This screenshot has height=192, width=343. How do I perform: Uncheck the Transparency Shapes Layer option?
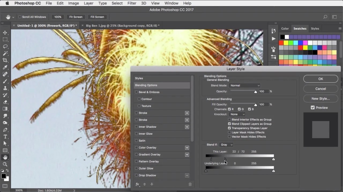click(229, 128)
